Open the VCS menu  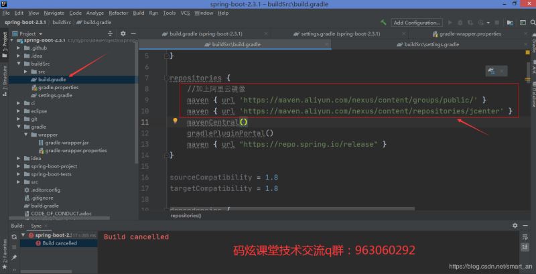click(185, 13)
